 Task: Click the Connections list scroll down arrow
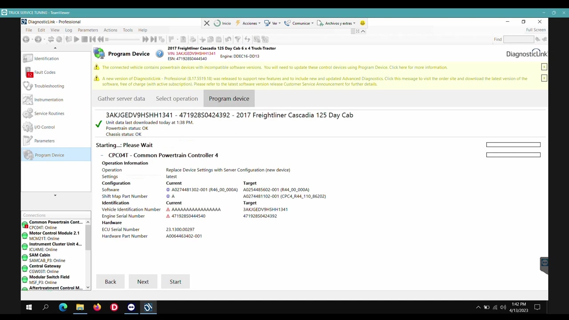(x=88, y=288)
